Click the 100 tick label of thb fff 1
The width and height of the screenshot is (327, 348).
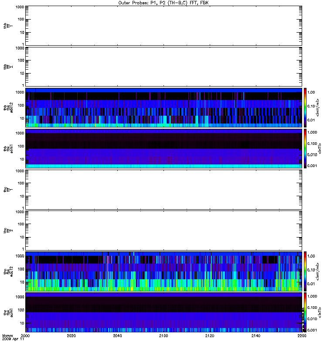tap(21, 19)
